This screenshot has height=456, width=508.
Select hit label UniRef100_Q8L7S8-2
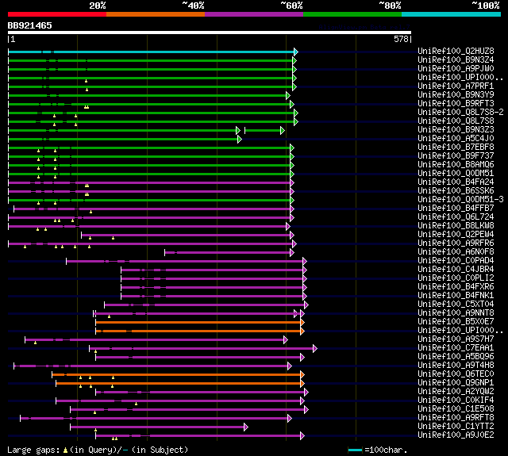click(x=460, y=113)
